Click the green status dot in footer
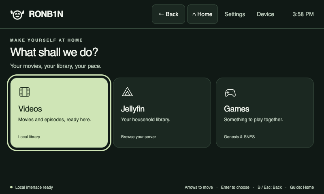 point(11,187)
